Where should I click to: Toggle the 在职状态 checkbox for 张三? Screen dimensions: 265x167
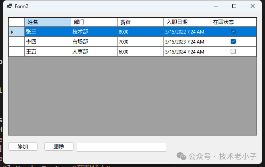(233, 32)
